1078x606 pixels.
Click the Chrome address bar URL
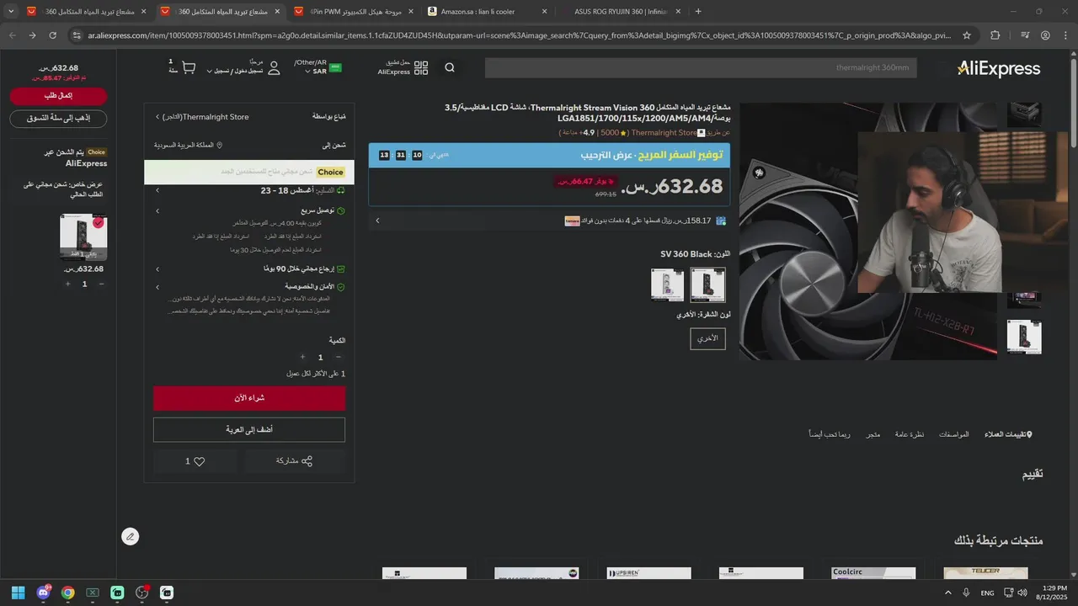(x=520, y=35)
